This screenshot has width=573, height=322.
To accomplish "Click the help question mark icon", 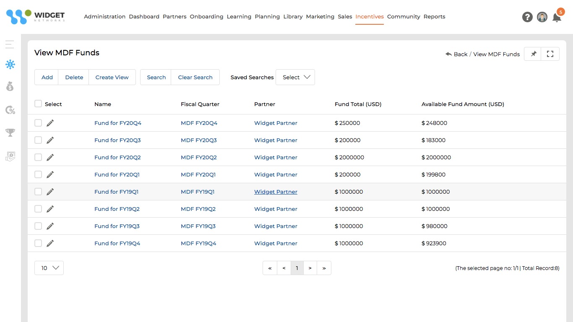I will tap(527, 17).
